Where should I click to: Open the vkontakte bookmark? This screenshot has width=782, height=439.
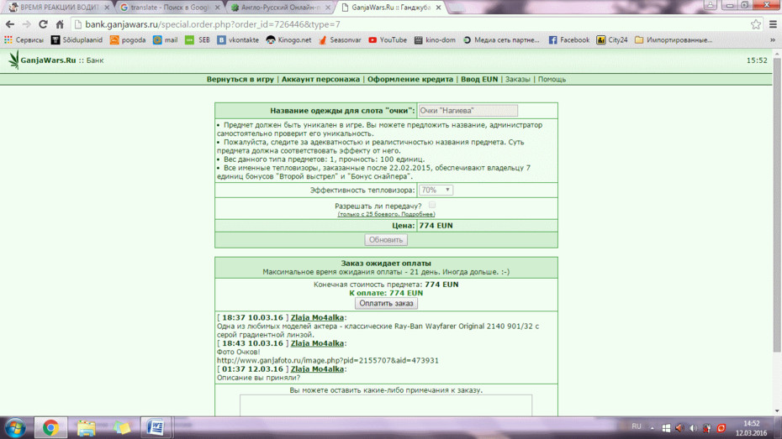238,39
